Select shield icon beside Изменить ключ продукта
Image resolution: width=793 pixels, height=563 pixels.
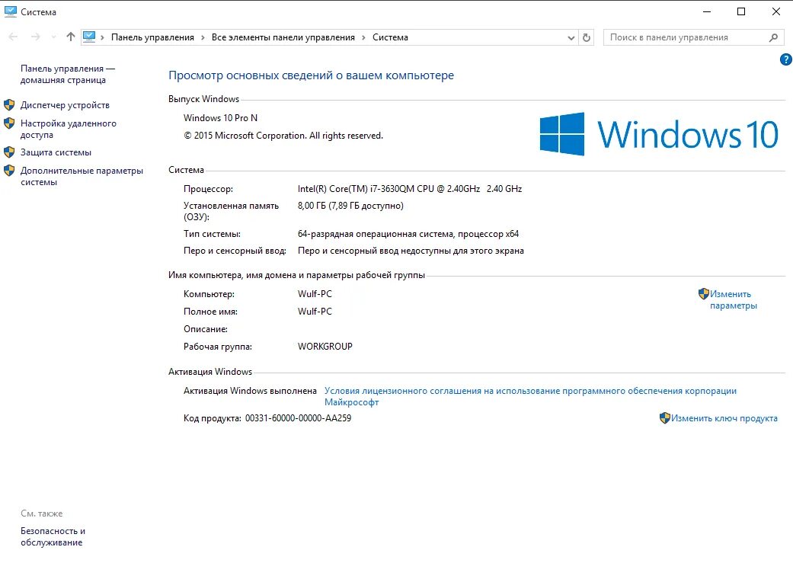[x=665, y=417]
